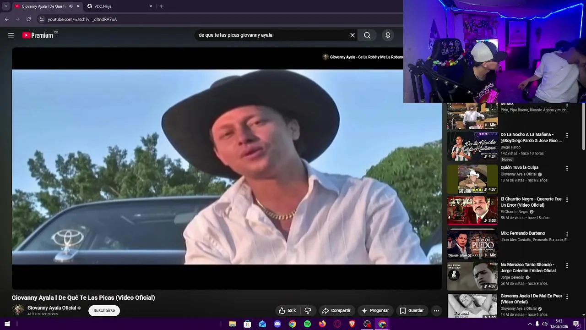Subscribe to Giovanny Ayala Oficial

click(104, 311)
